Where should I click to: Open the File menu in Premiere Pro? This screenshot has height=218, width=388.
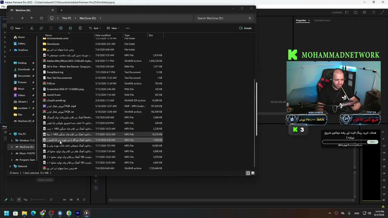(3, 7)
